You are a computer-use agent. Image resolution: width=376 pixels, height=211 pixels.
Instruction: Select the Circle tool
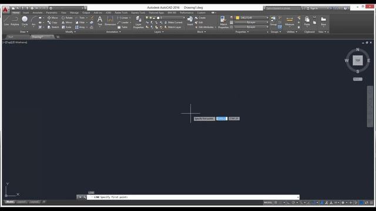click(25, 21)
